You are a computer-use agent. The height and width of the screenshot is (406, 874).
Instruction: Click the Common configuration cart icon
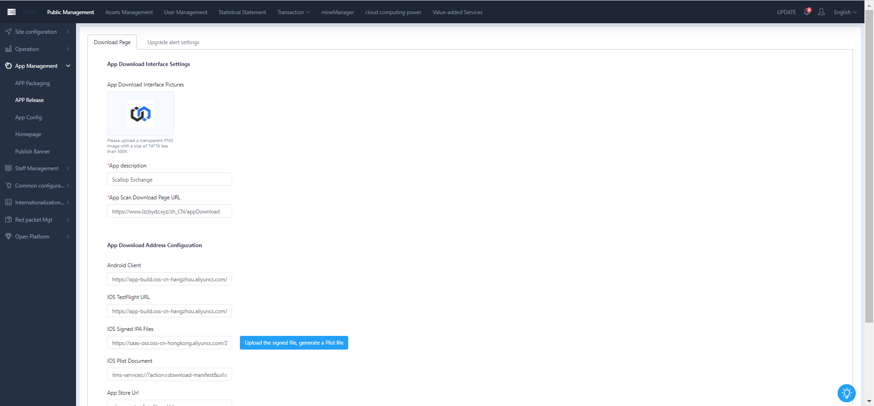tap(8, 185)
